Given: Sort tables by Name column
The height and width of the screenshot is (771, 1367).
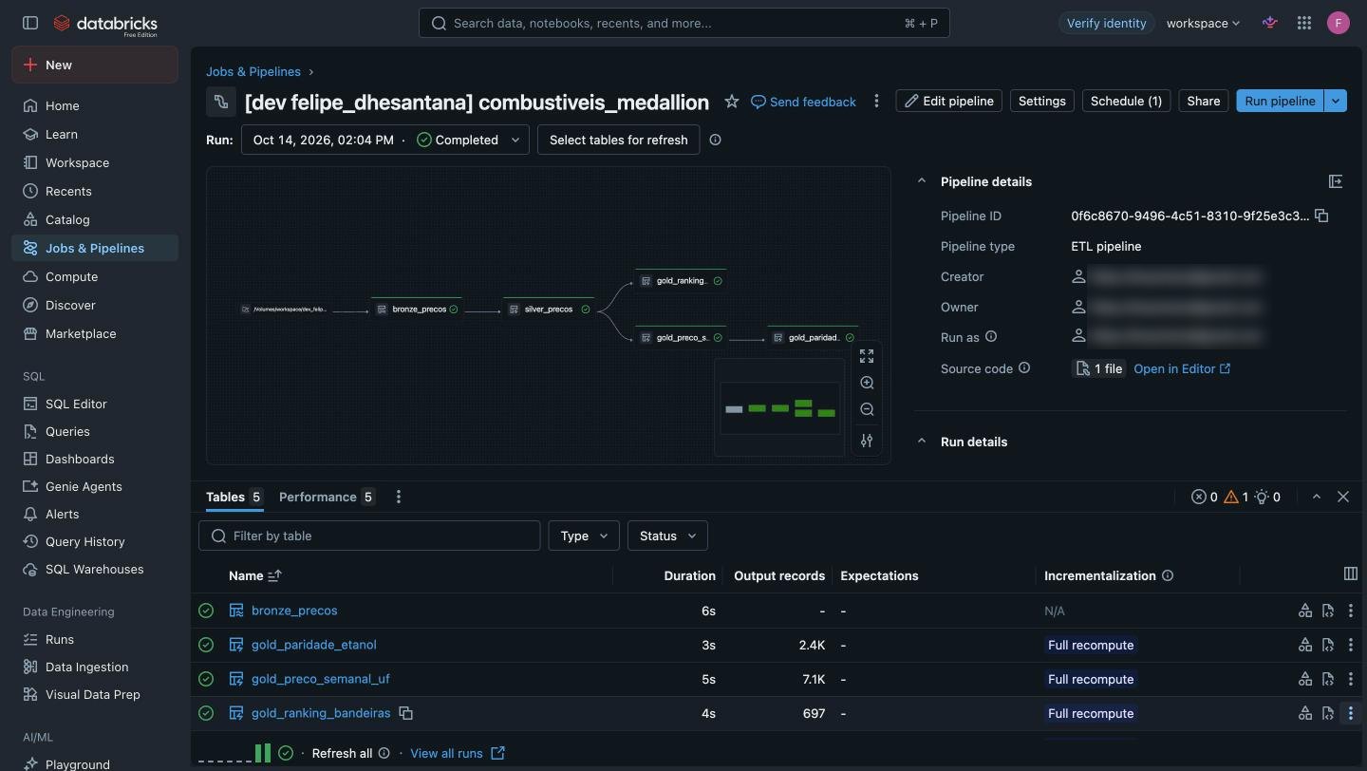Looking at the screenshot, I should tap(255, 575).
